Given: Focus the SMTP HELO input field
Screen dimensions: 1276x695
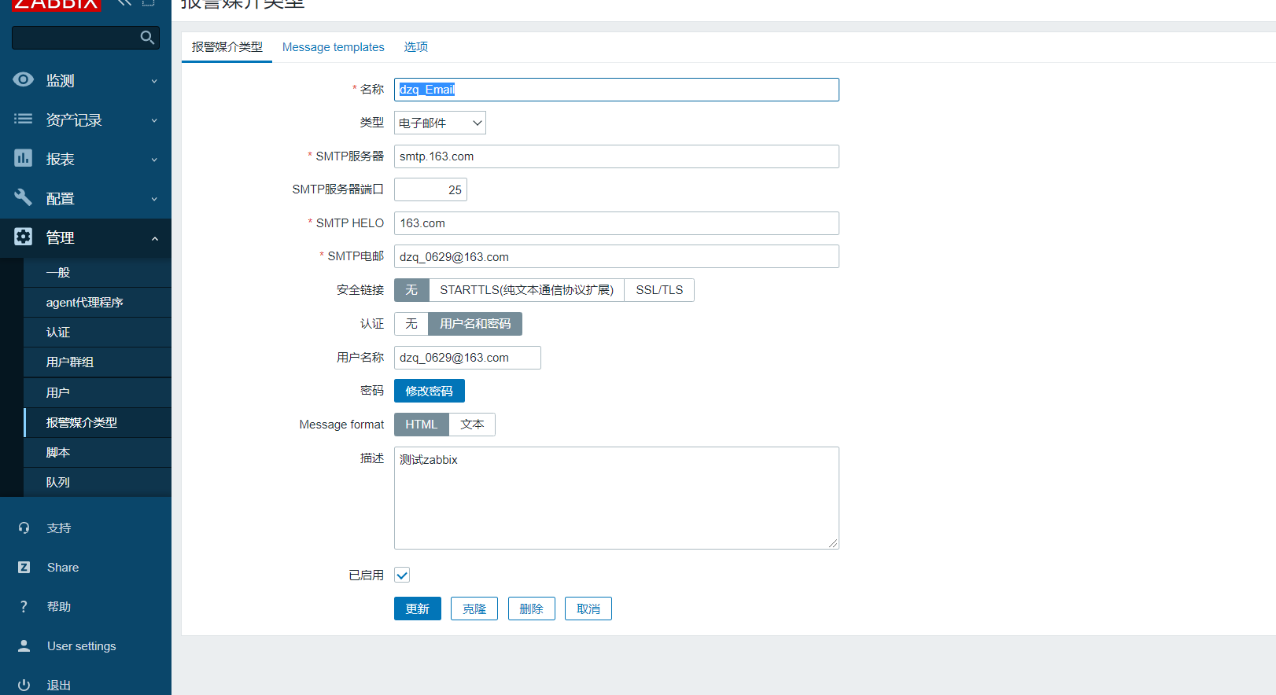Looking at the screenshot, I should pyautogui.click(x=617, y=223).
